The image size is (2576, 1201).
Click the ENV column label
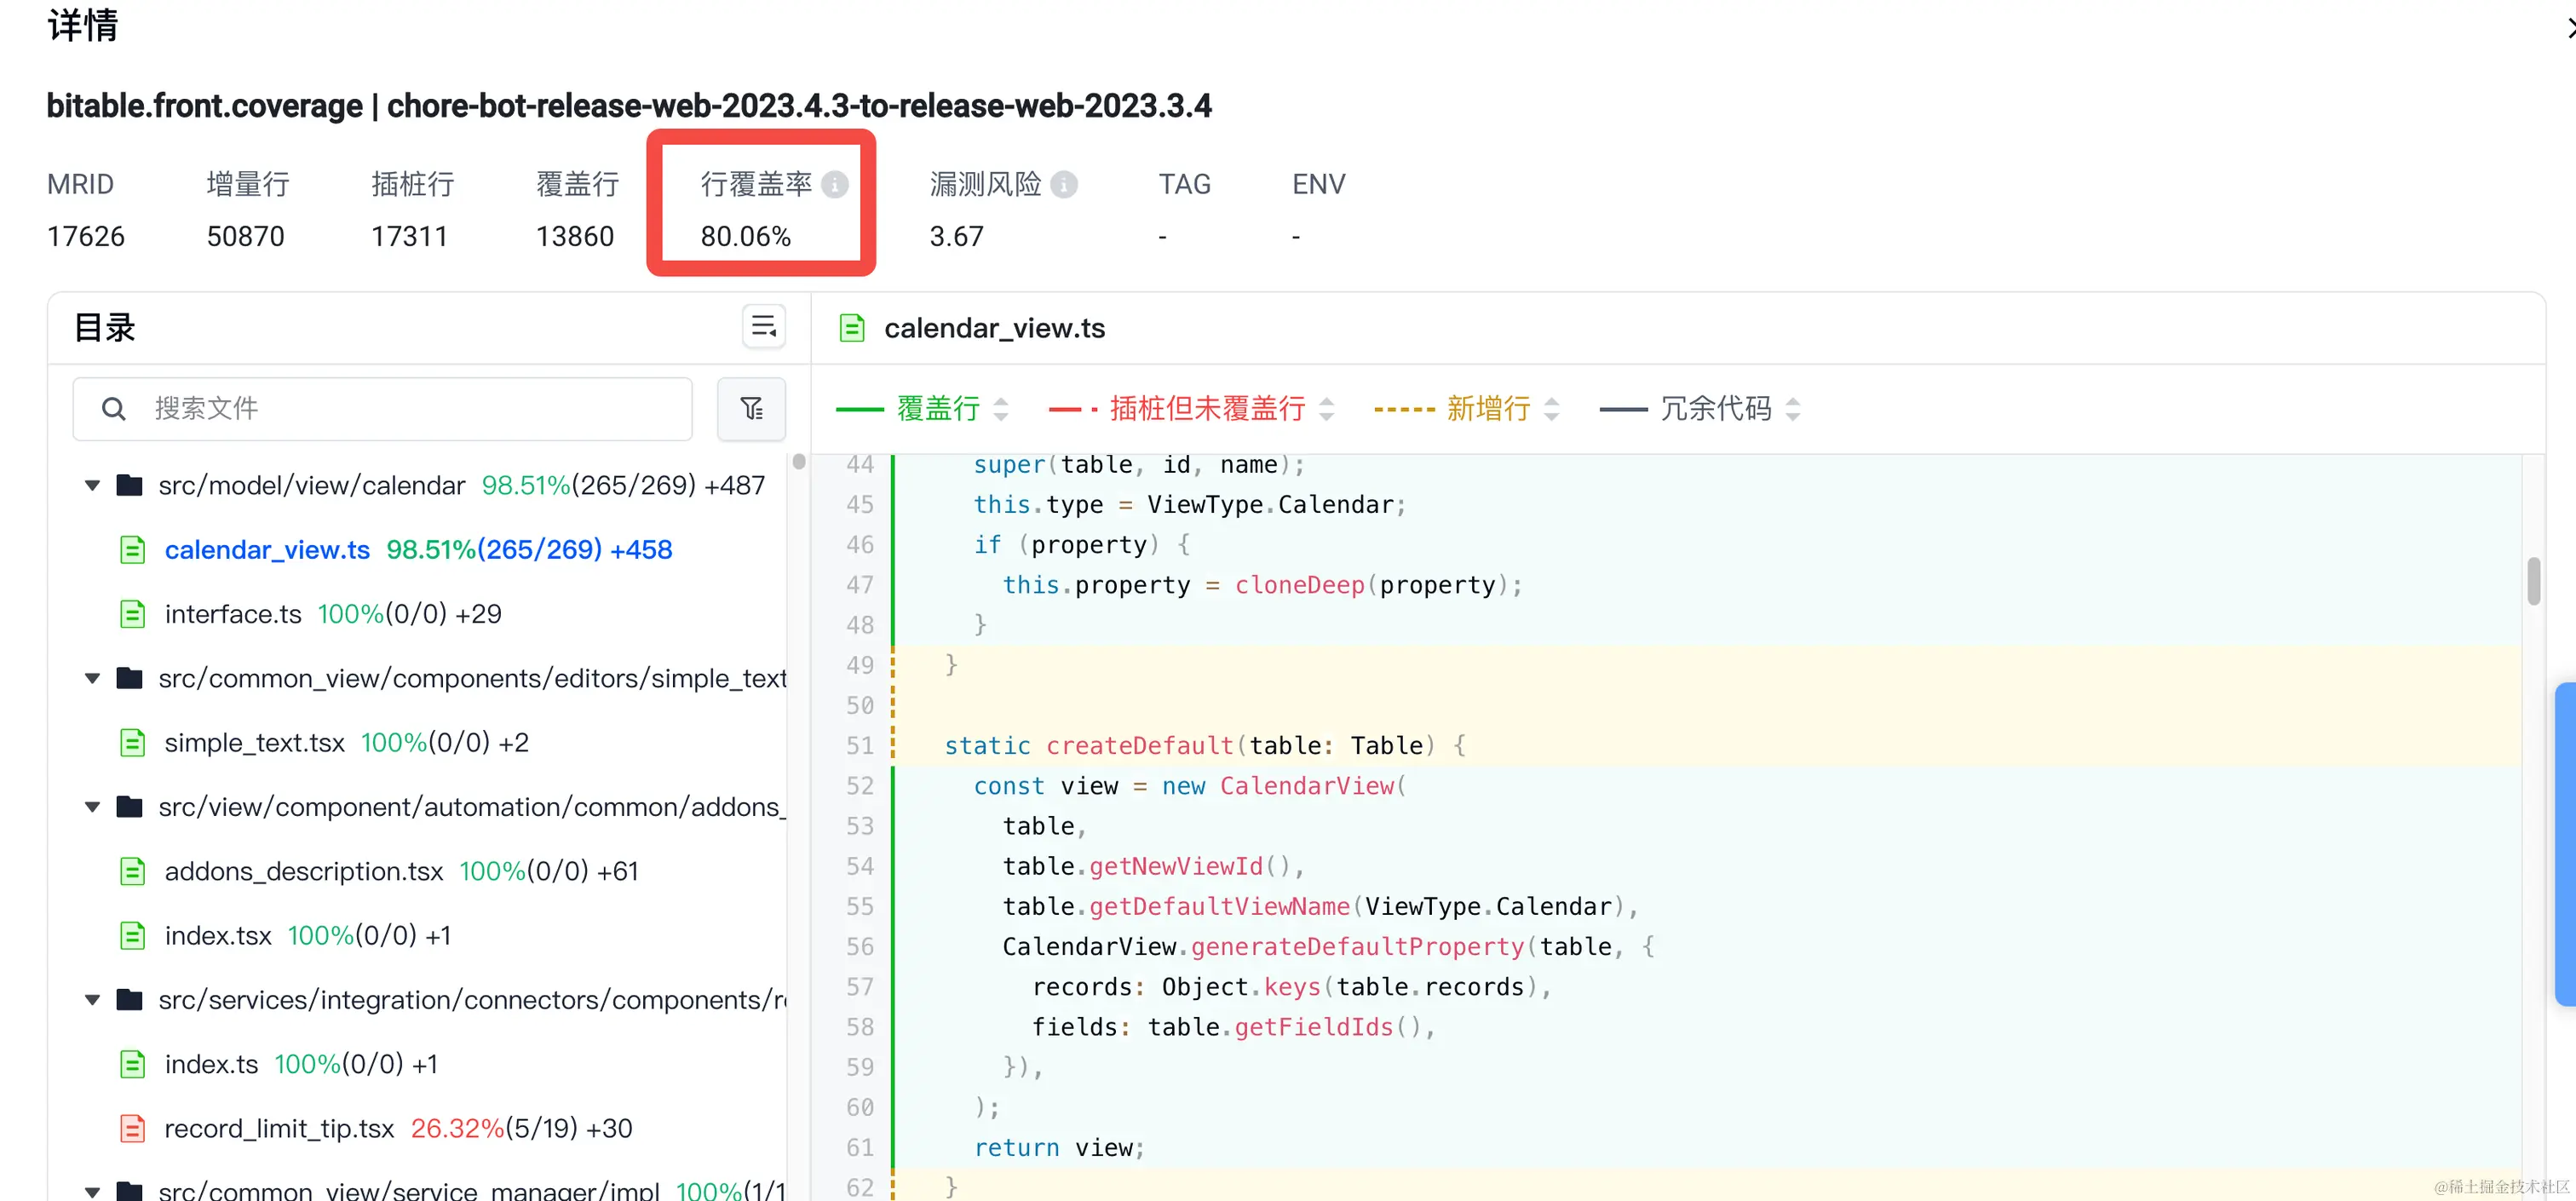point(1319,185)
